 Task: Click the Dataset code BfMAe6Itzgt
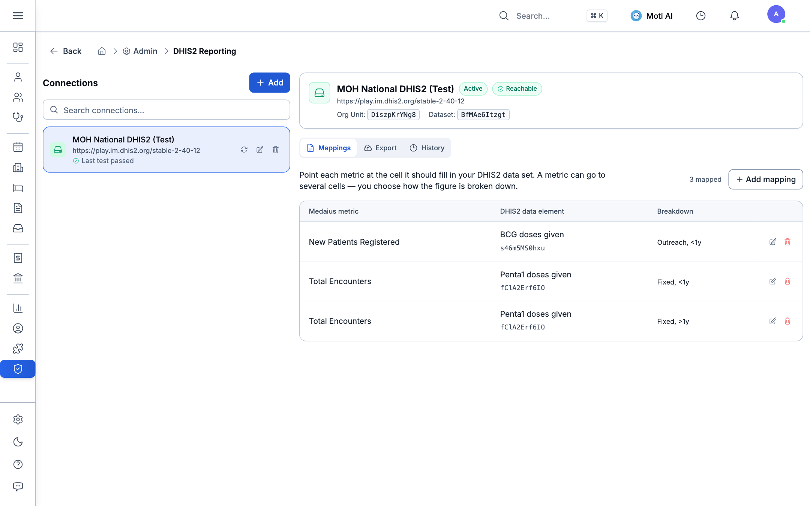pos(483,115)
